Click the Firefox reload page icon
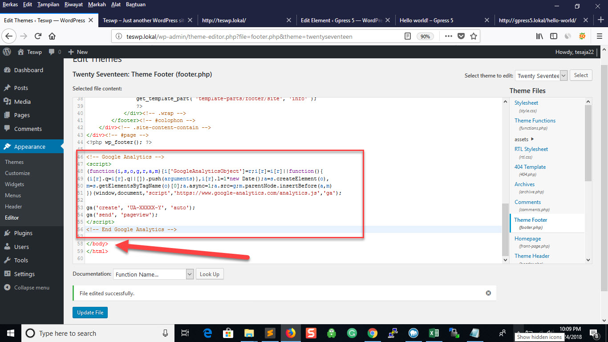 coord(38,36)
